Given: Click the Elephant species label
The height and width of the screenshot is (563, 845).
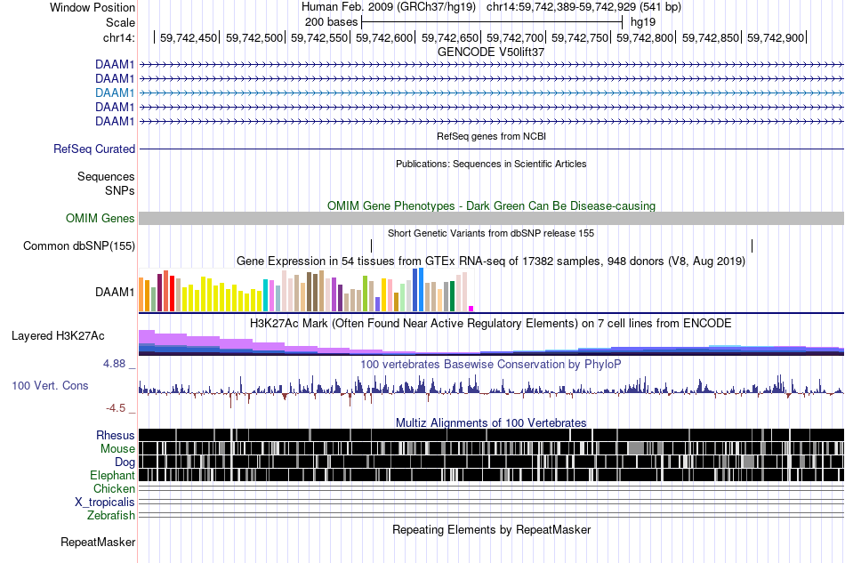Looking at the screenshot, I should pyautogui.click(x=112, y=475).
